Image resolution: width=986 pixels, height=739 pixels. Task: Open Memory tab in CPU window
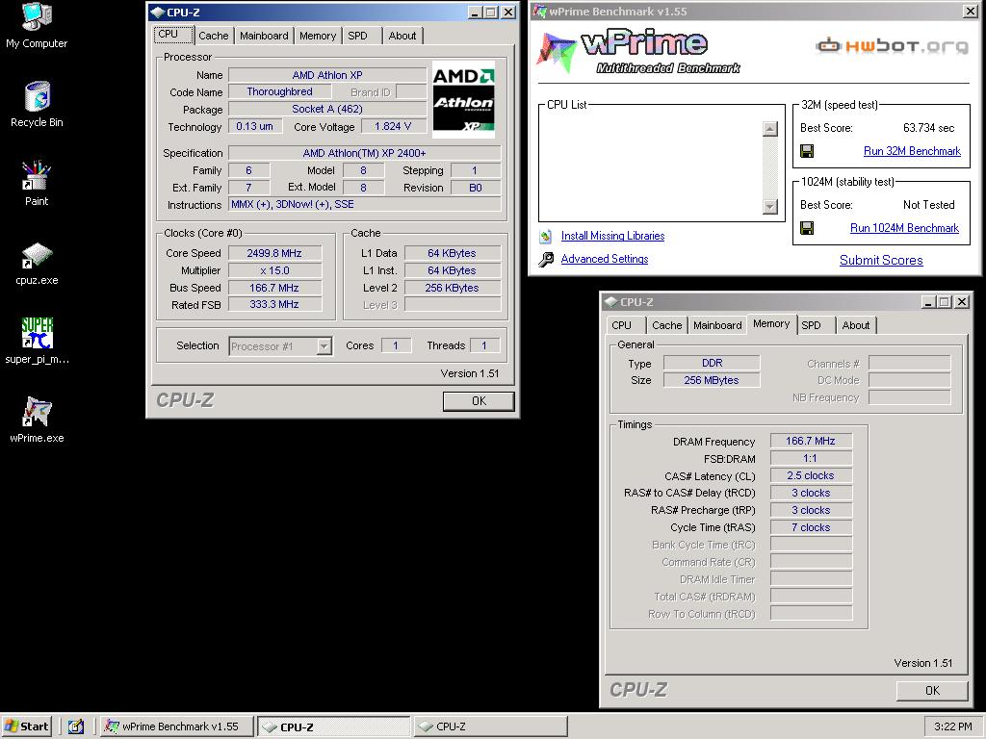[x=318, y=36]
